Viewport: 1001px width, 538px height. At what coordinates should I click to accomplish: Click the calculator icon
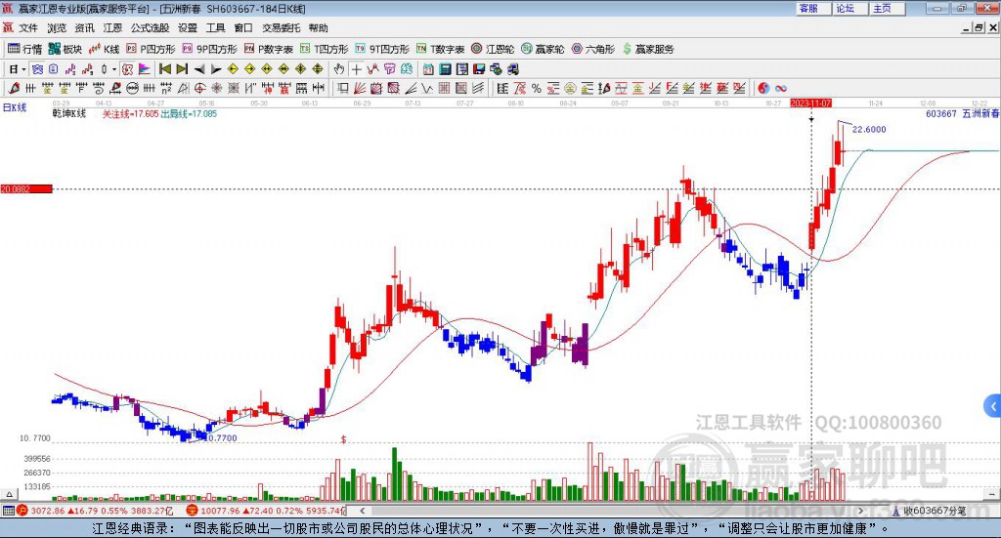445,69
